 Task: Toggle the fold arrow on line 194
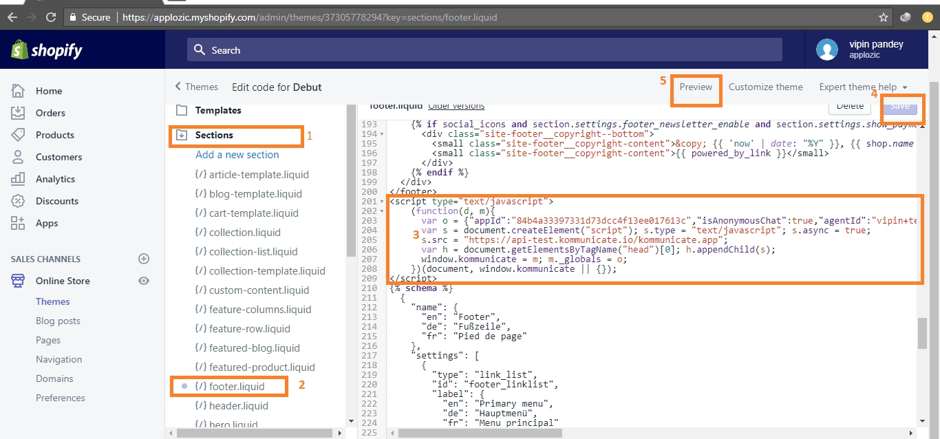383,133
